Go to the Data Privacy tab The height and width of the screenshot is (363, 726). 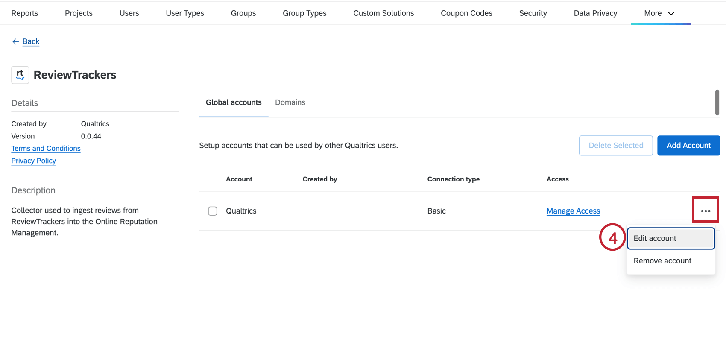click(x=595, y=13)
